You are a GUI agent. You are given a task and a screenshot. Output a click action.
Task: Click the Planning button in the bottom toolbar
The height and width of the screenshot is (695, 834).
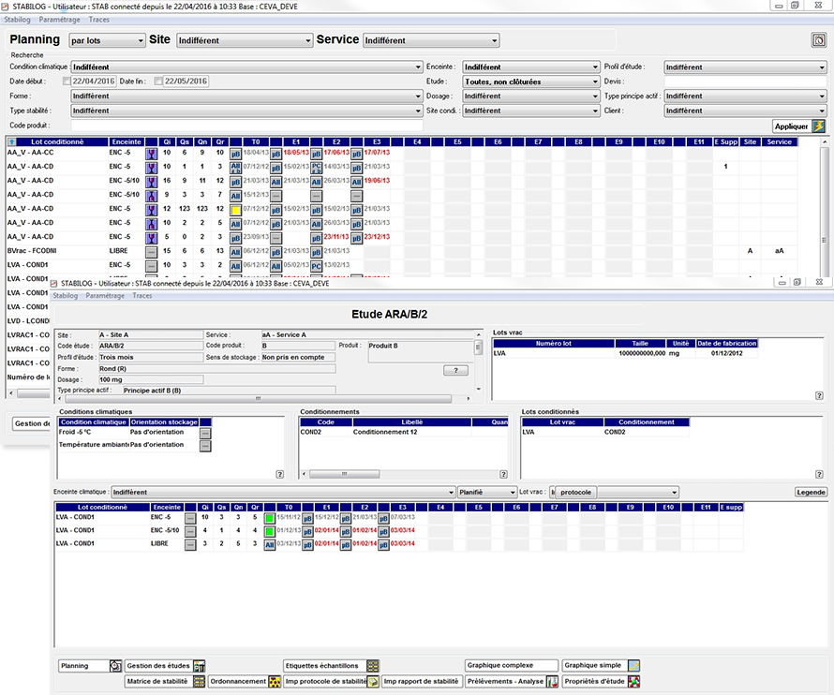point(90,666)
